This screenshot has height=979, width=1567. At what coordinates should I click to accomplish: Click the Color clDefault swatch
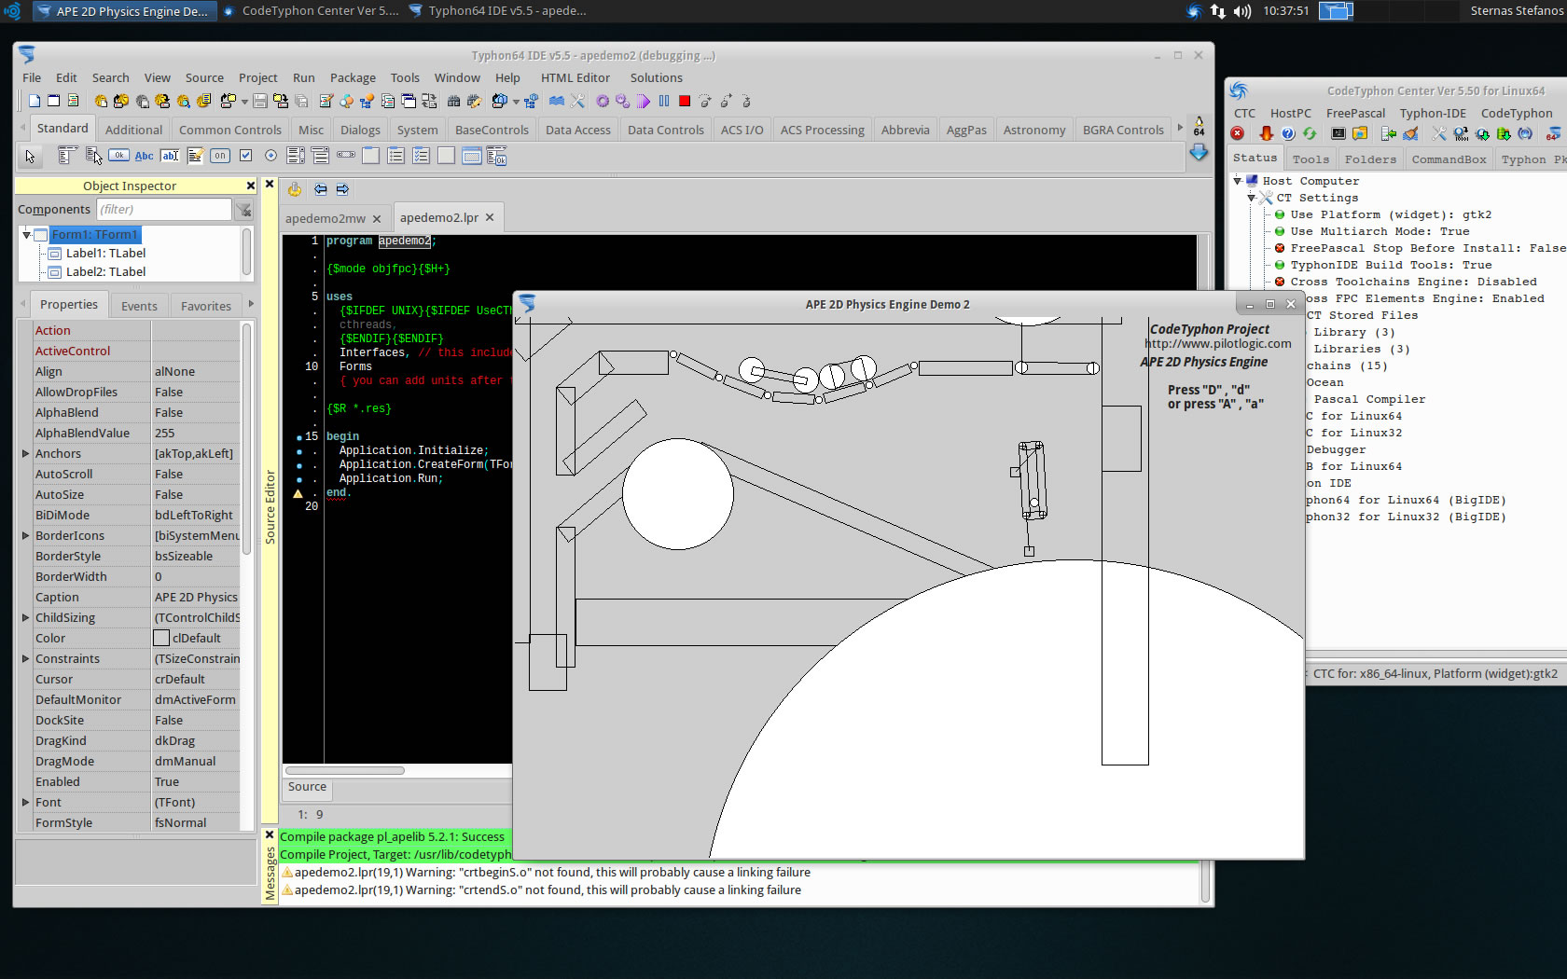pos(161,638)
